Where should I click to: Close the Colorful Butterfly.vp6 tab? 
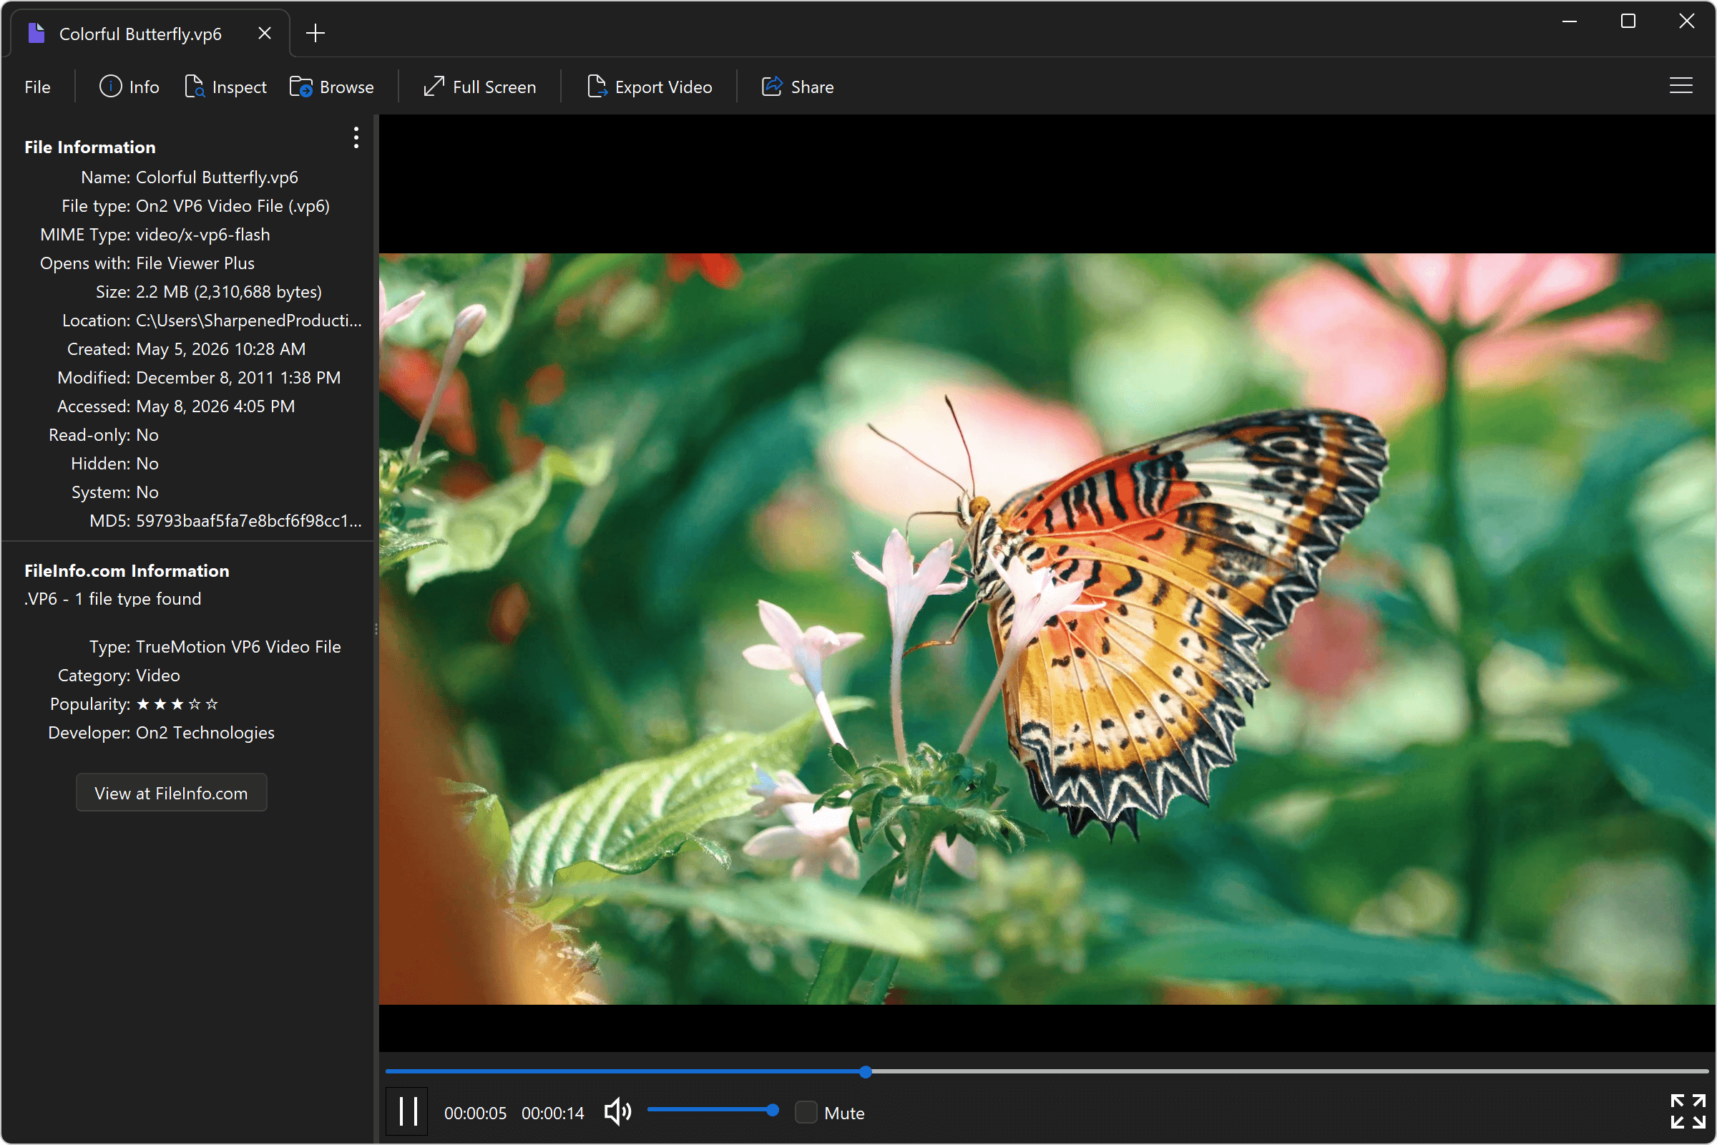click(x=265, y=33)
